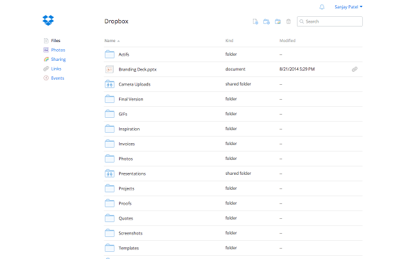Image resolution: width=414 pixels, height=259 pixels.
Task: Click the Quotes folder icon
Action: [x=109, y=218]
